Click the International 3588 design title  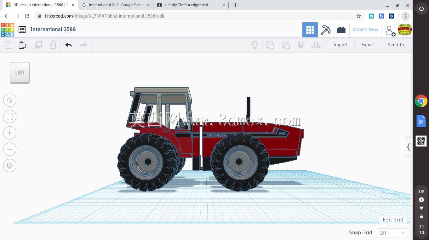point(53,29)
